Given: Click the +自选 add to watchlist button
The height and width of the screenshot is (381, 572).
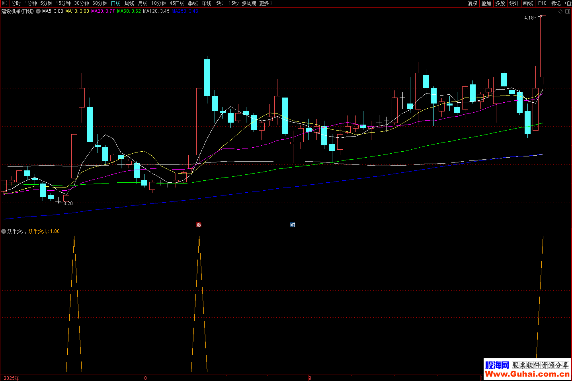Looking at the screenshot, I should click(568, 3).
